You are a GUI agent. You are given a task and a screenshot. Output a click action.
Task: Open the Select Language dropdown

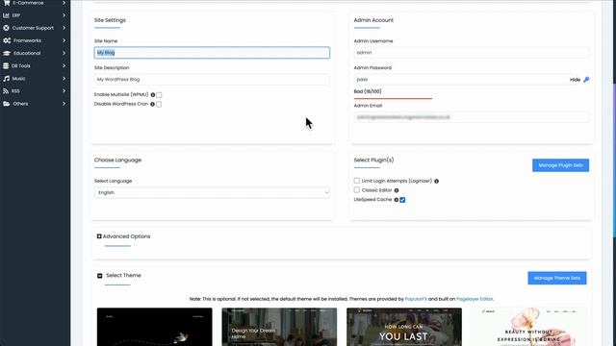tap(212, 192)
